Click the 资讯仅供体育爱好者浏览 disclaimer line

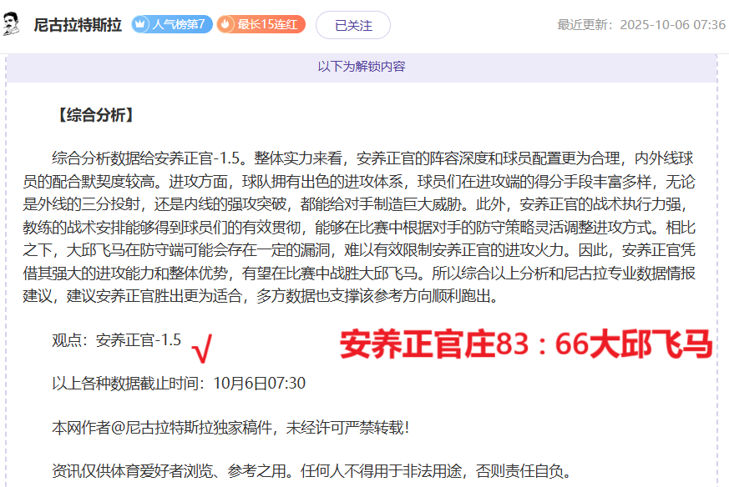tap(311, 472)
